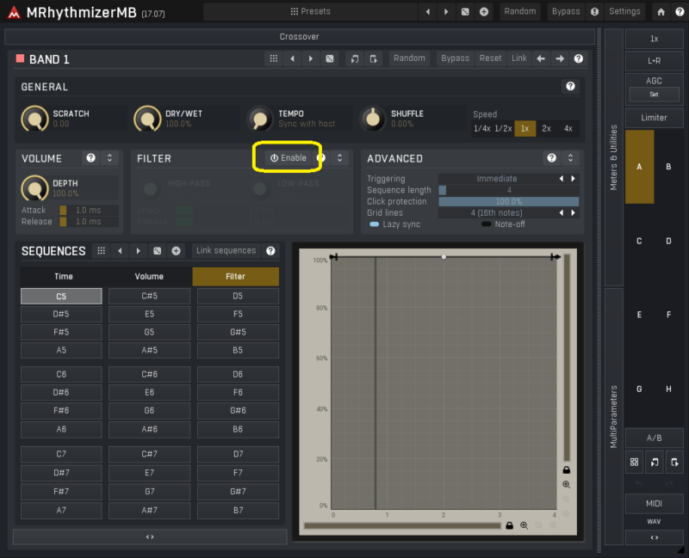Open the Sequences preset grid icon
The image size is (689, 558).
point(101,251)
